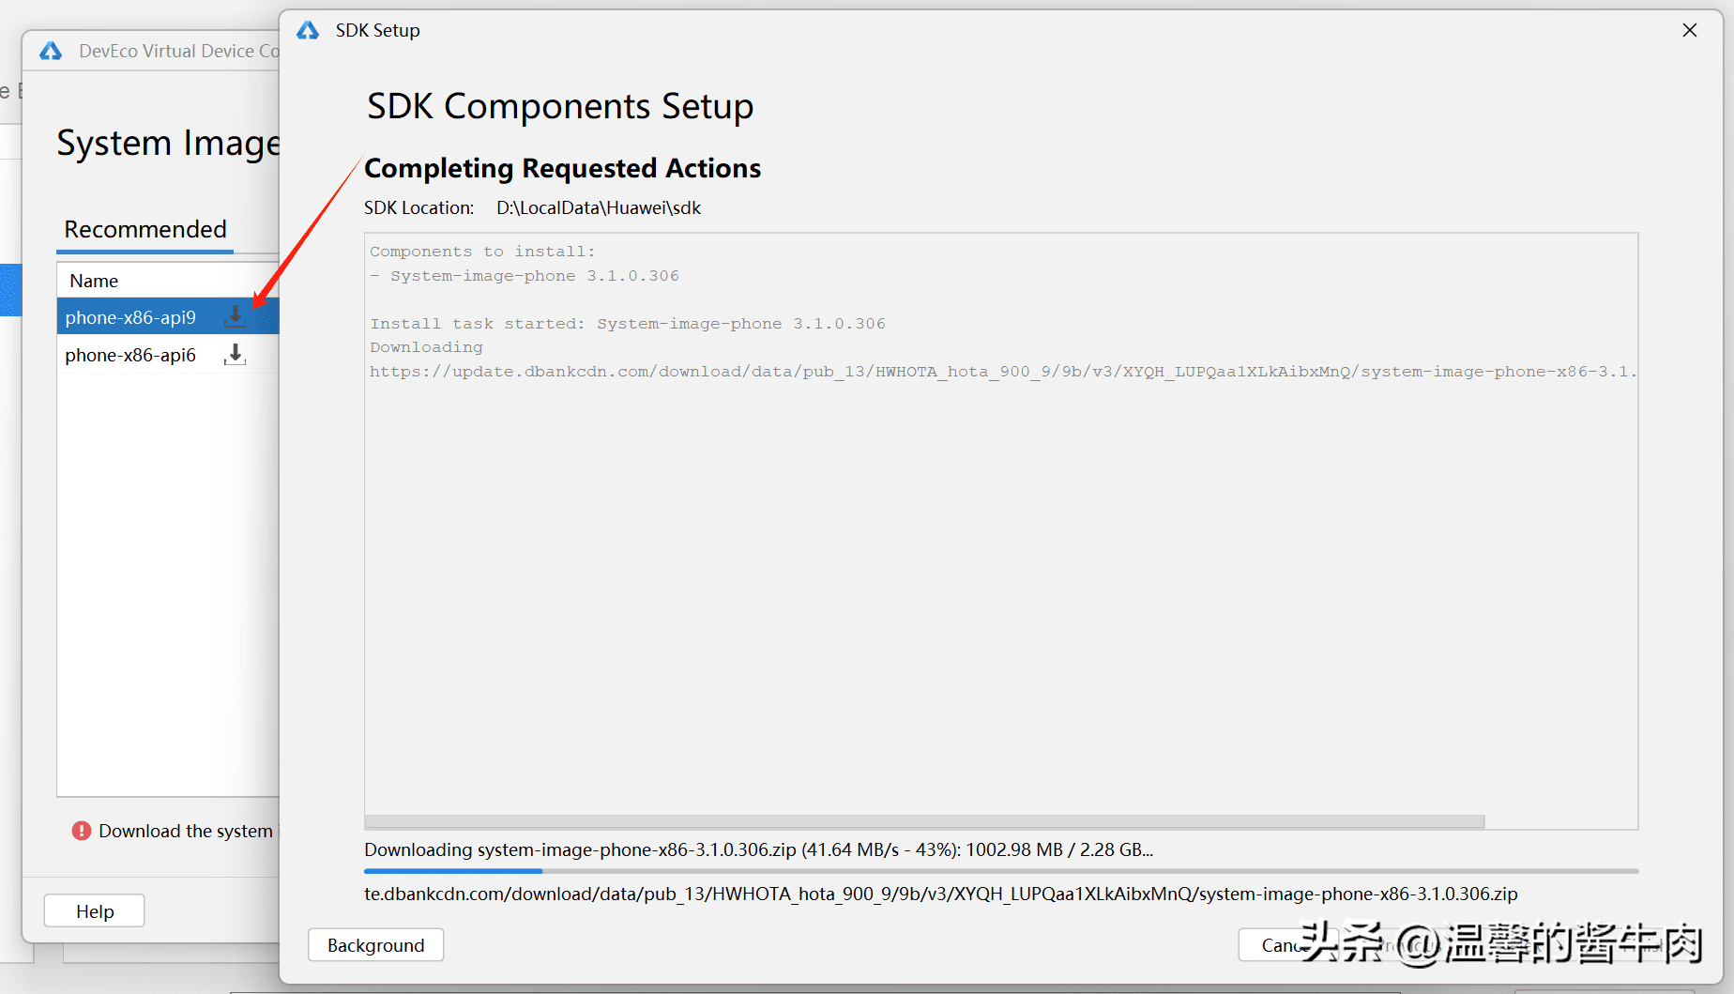Click the DevEco Virtual Device window logo
This screenshot has height=994, width=1734.
point(51,52)
